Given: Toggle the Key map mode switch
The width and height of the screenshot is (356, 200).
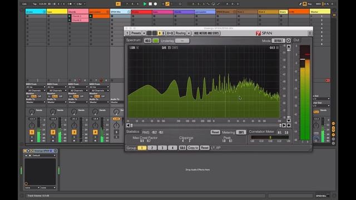Looking at the screenshot, I should click(x=310, y=4).
